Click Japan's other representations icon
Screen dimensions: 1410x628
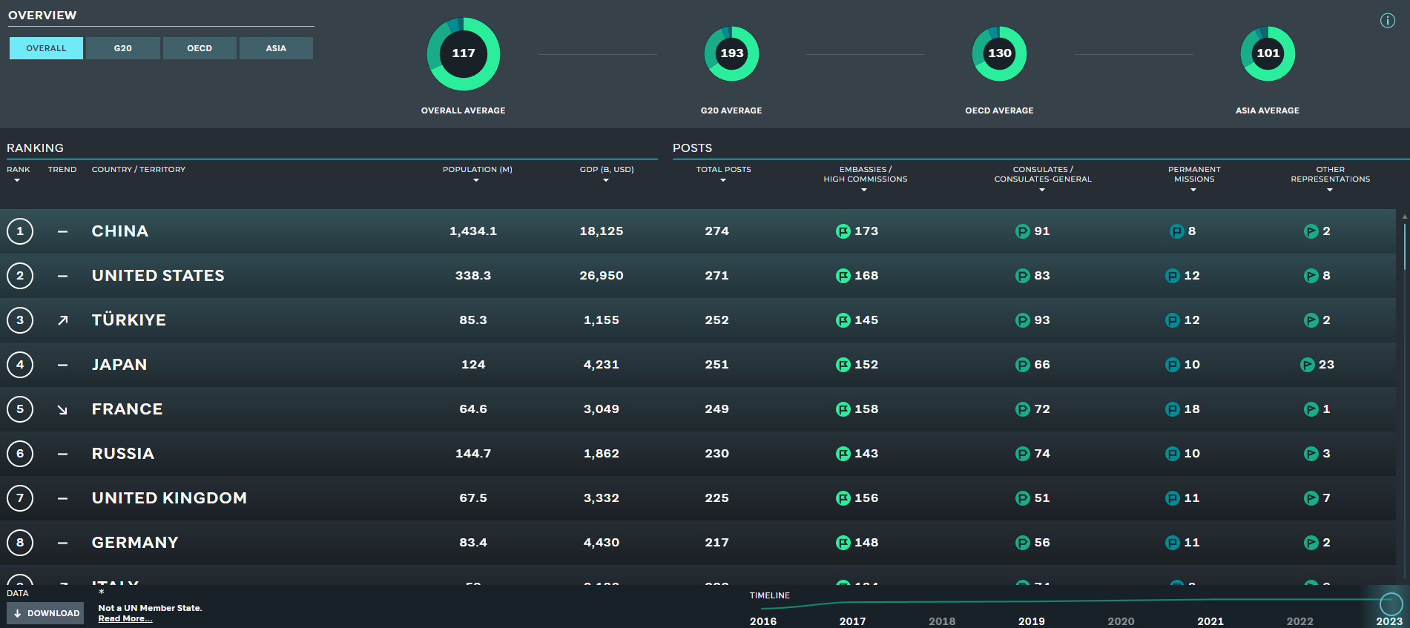pyautogui.click(x=1307, y=365)
